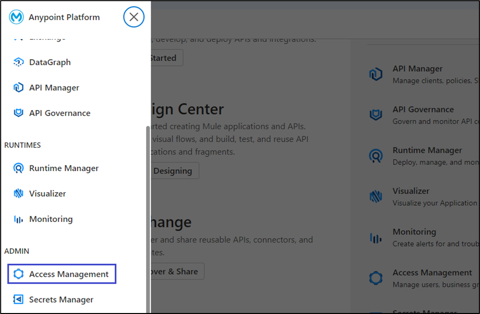Open Access Management link in right panel
Screen dimensions: 480x314
432,272
